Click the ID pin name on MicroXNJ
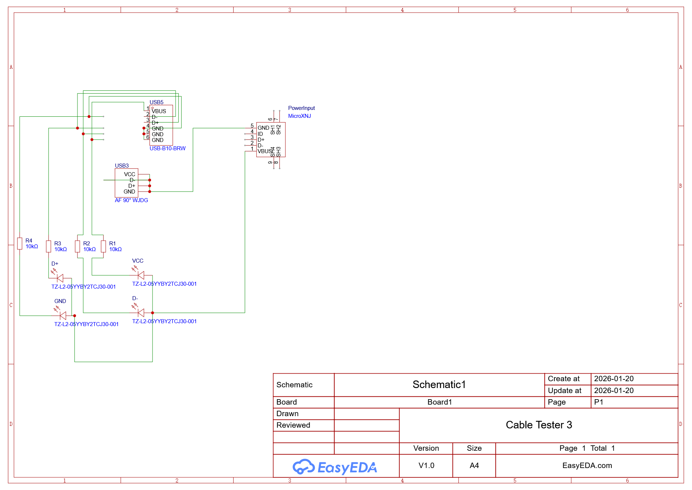 click(260, 134)
